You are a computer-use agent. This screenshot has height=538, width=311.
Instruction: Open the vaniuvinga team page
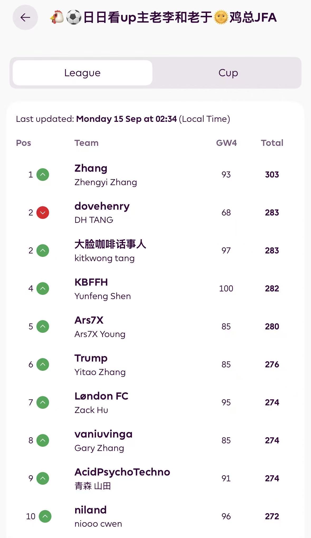click(103, 434)
